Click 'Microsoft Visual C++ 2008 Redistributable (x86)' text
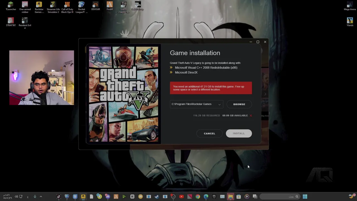This screenshot has width=357, height=201. click(x=206, y=68)
